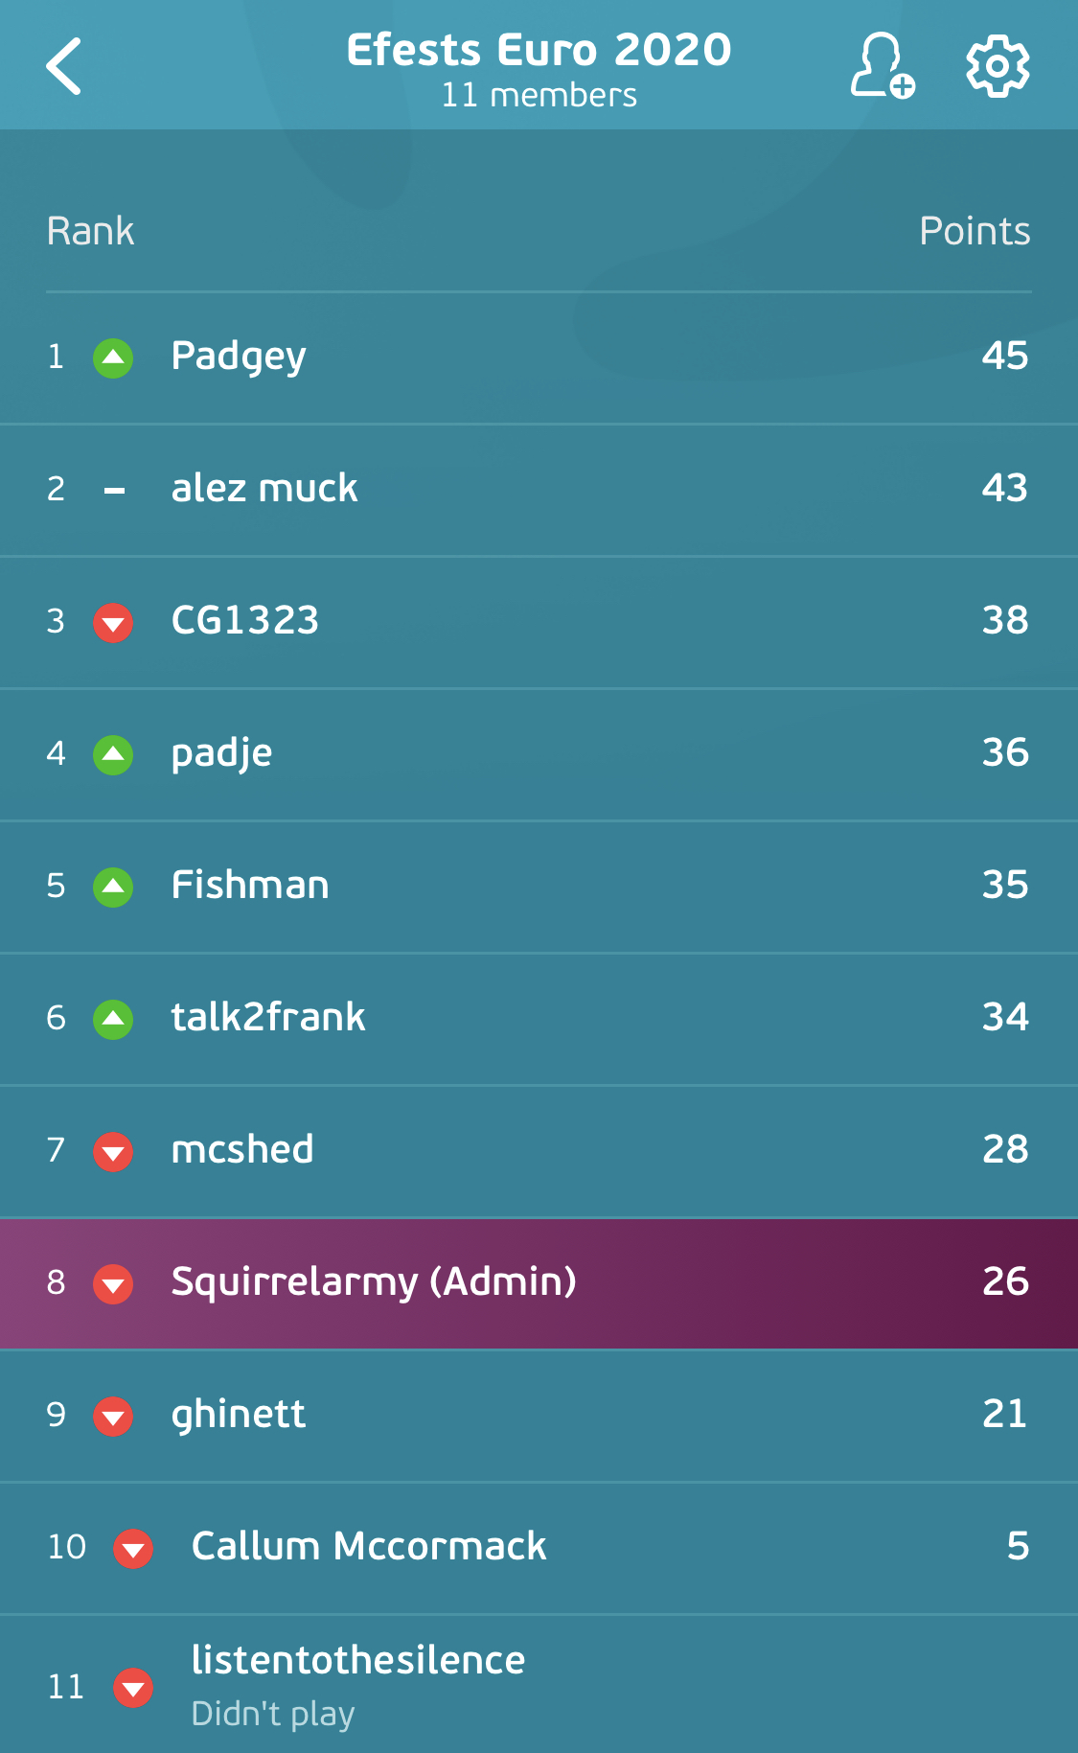
Task: Tap red down arrow beside CG1323
Action: pyautogui.click(x=113, y=622)
